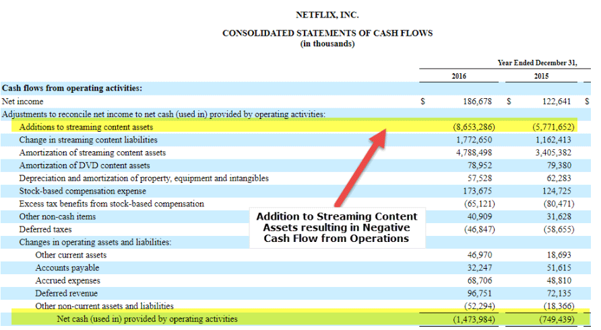Select the (5,771,652) value
The height and width of the screenshot is (330, 601).
pyautogui.click(x=553, y=127)
